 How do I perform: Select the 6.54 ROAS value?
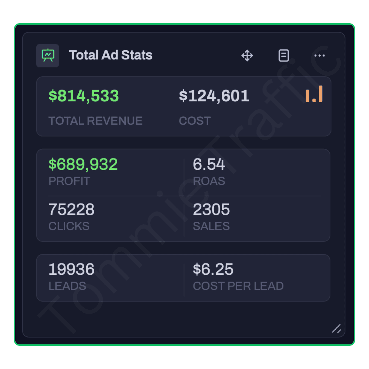(x=209, y=164)
